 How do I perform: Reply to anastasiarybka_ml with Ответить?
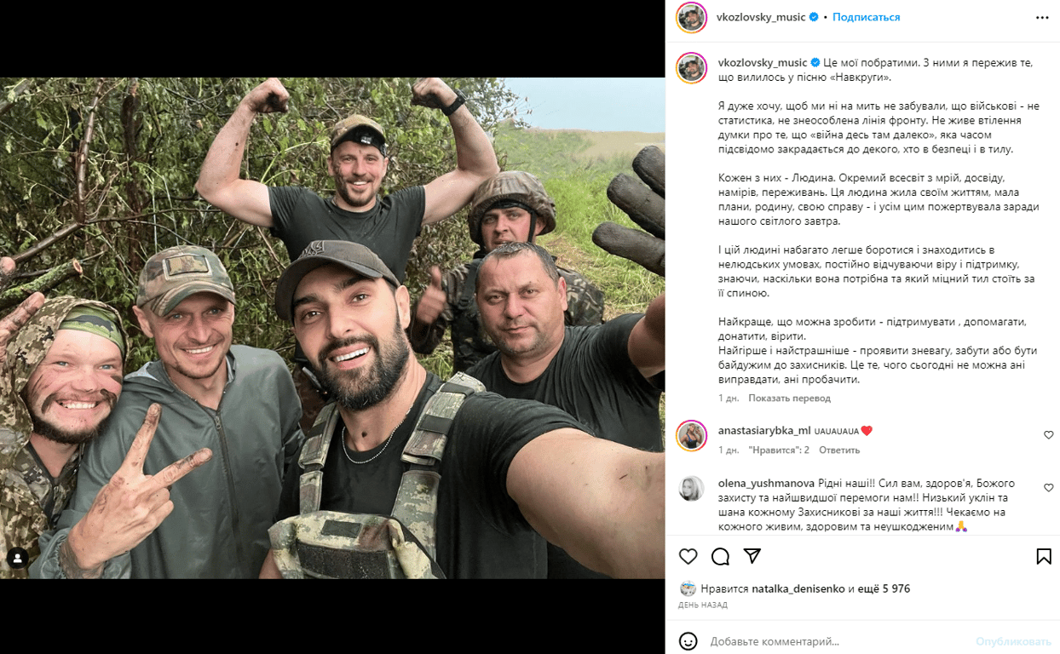[x=839, y=450]
